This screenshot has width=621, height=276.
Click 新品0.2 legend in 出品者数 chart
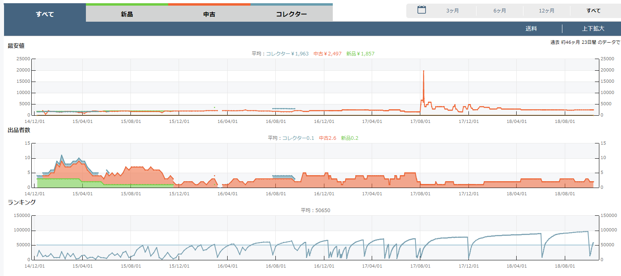click(350, 138)
